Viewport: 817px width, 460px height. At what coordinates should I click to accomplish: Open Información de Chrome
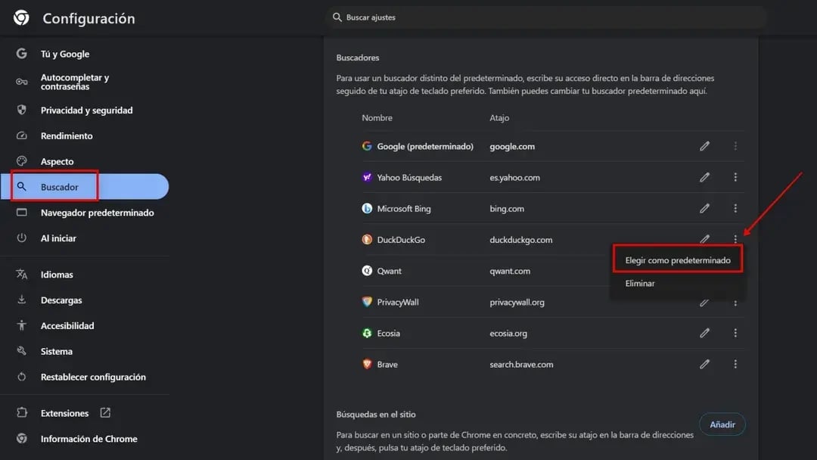coord(89,439)
